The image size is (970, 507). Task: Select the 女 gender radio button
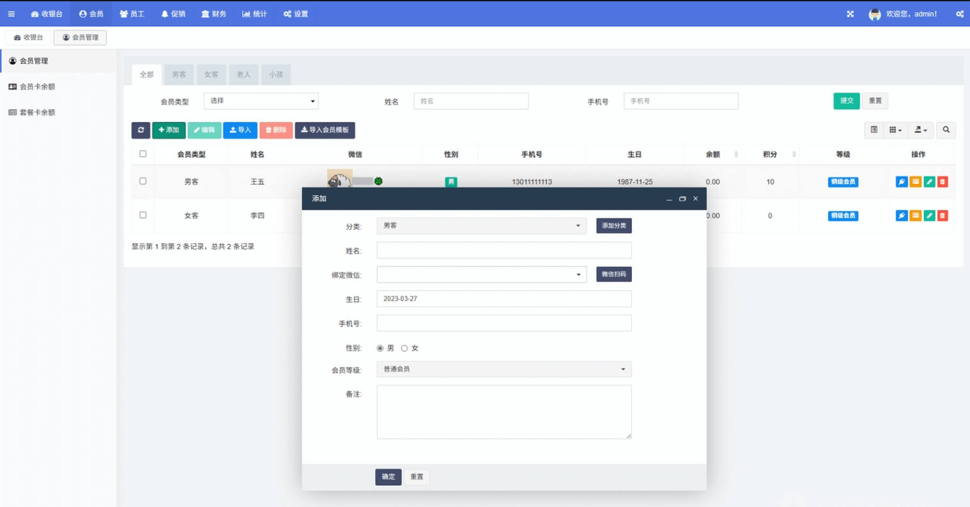pyautogui.click(x=404, y=348)
